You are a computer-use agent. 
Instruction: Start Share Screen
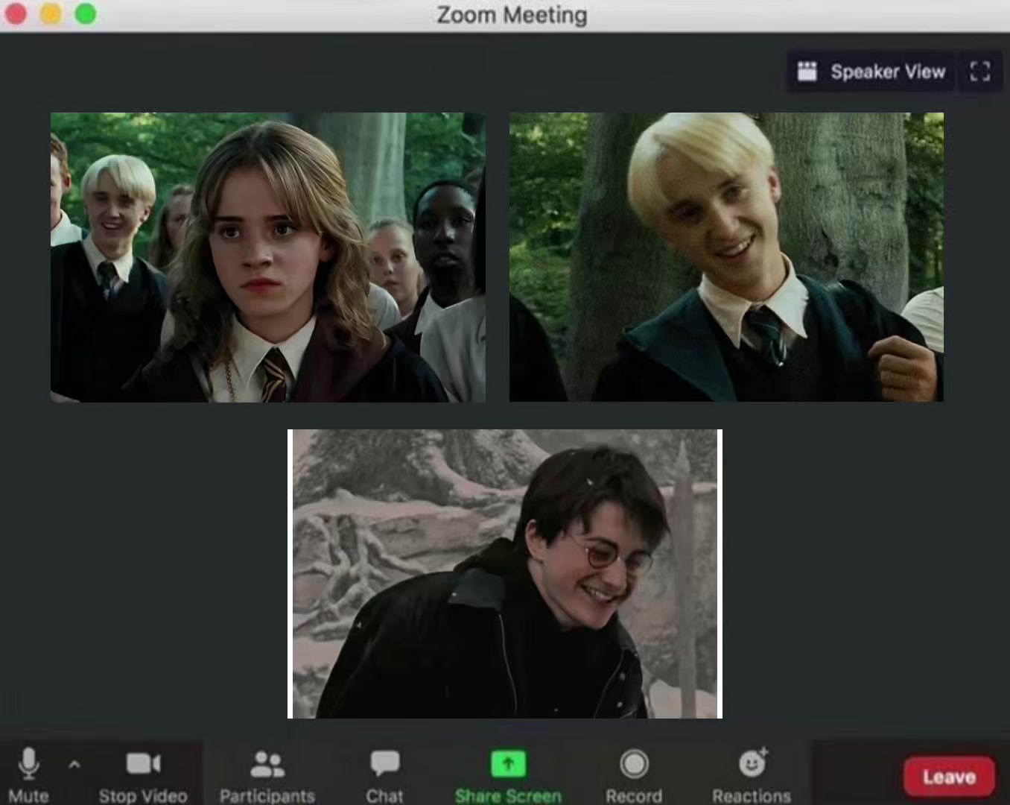pos(508,775)
